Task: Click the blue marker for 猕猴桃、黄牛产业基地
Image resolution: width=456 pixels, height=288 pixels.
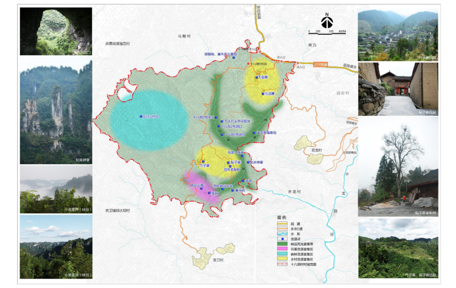Action: [234, 58]
